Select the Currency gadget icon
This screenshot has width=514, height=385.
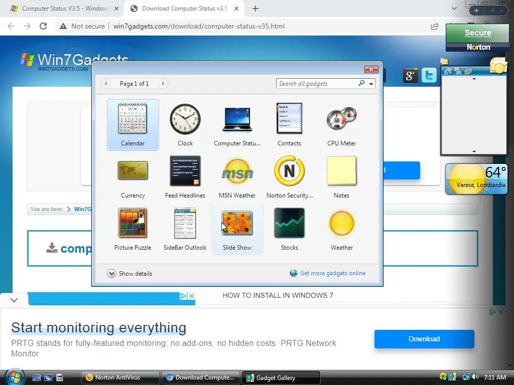[x=133, y=170]
